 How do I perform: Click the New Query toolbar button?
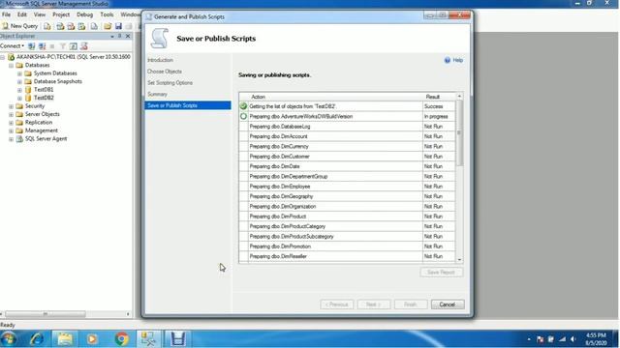[20, 26]
